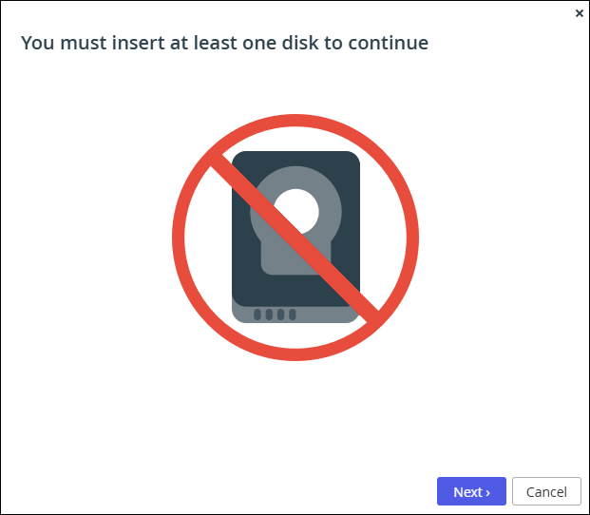The image size is (590, 515).
Task: Click the 'You must insert at least one disk' heading
Action: click(x=224, y=43)
